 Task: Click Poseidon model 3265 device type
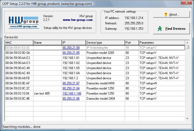click(100, 53)
